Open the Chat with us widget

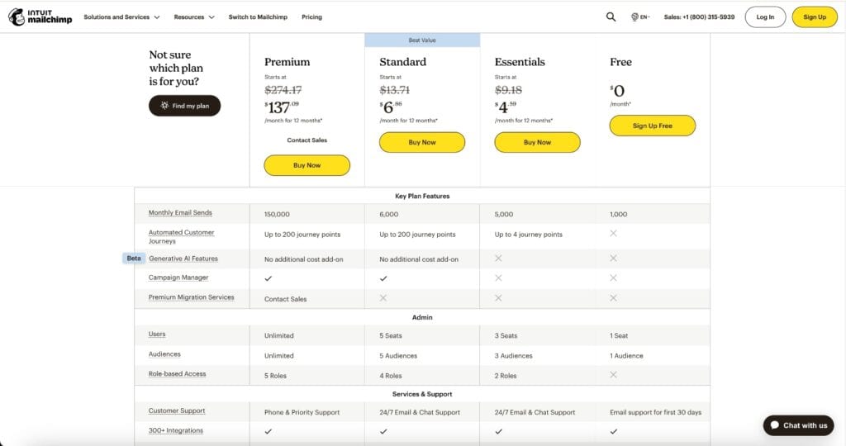click(x=799, y=425)
